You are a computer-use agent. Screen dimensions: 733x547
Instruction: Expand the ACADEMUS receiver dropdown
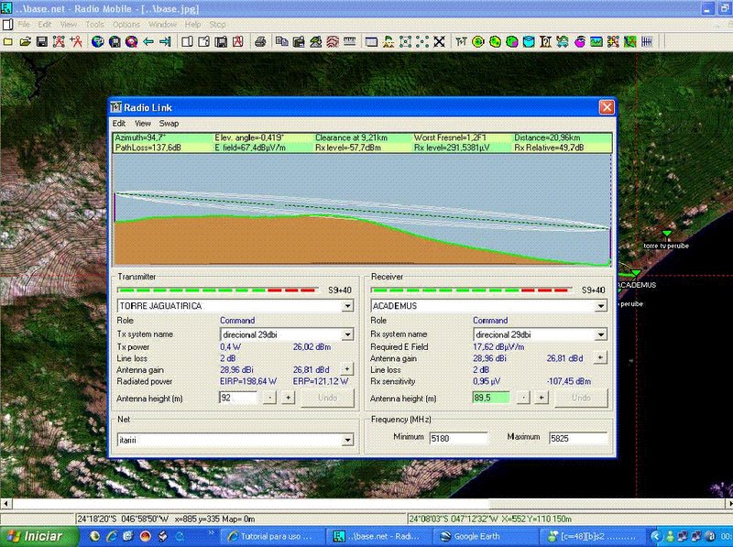(x=601, y=306)
